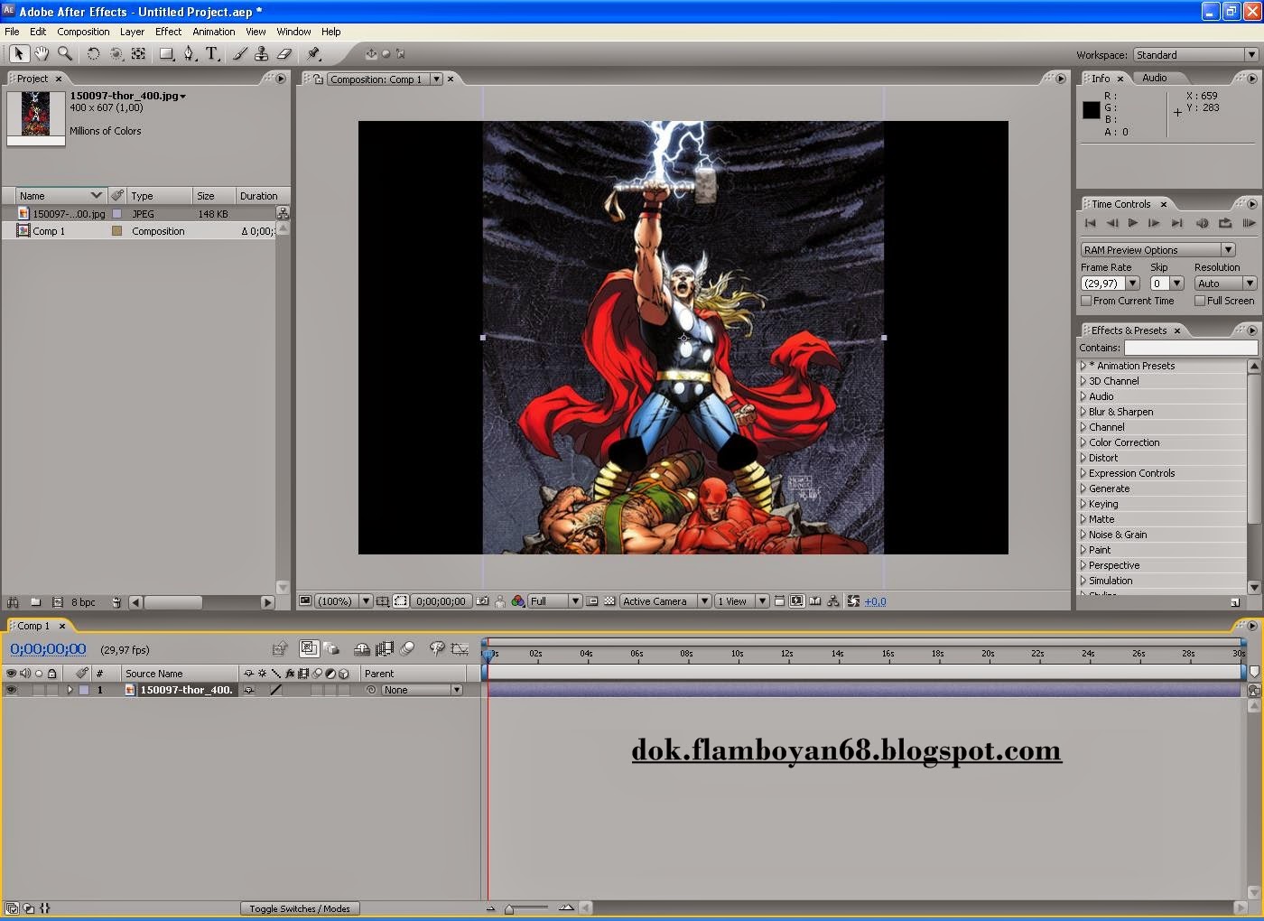The width and height of the screenshot is (1264, 921).
Task: Select the Puppet Pin tool
Action: (x=313, y=54)
